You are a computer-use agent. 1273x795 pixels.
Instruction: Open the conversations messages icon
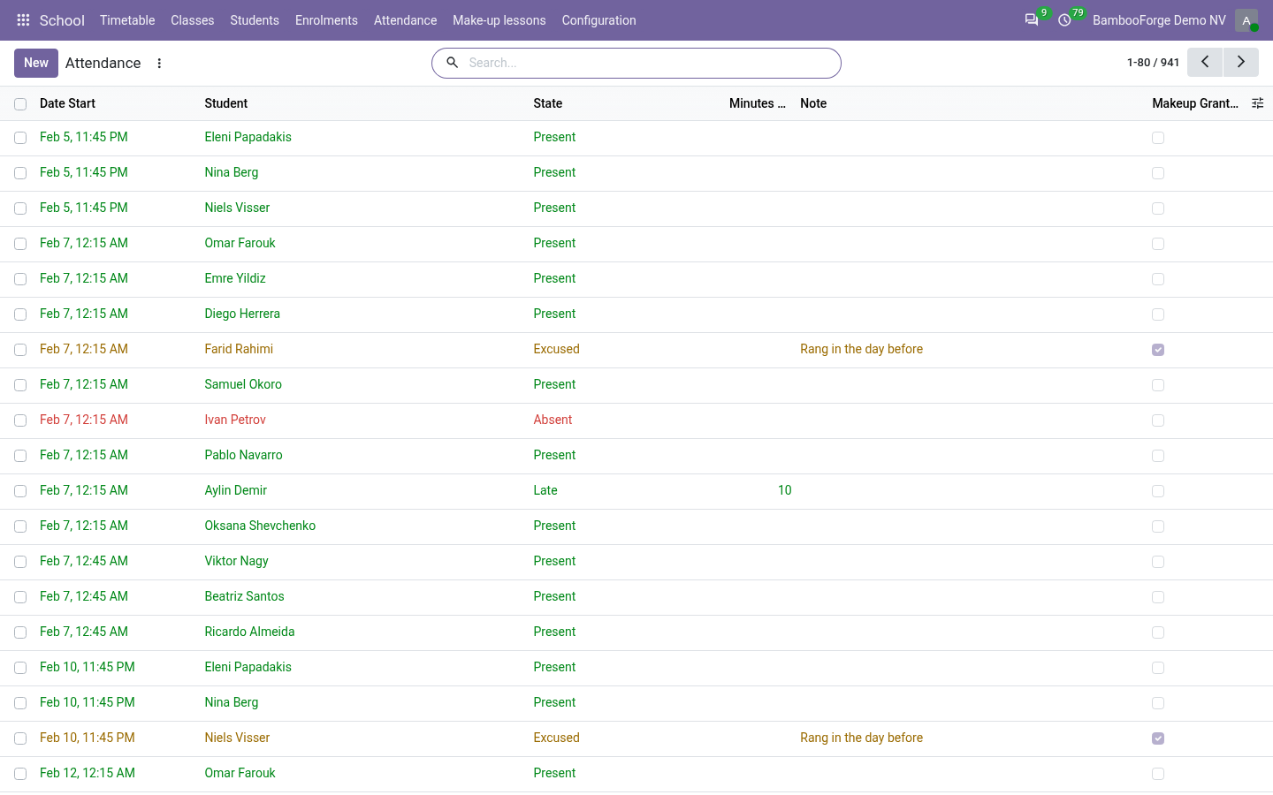(1031, 19)
